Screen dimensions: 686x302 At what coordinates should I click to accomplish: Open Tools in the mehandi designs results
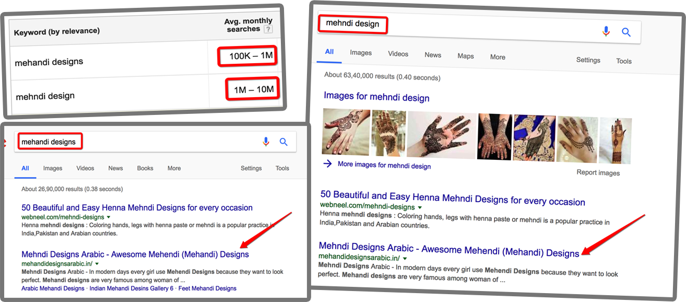(282, 168)
